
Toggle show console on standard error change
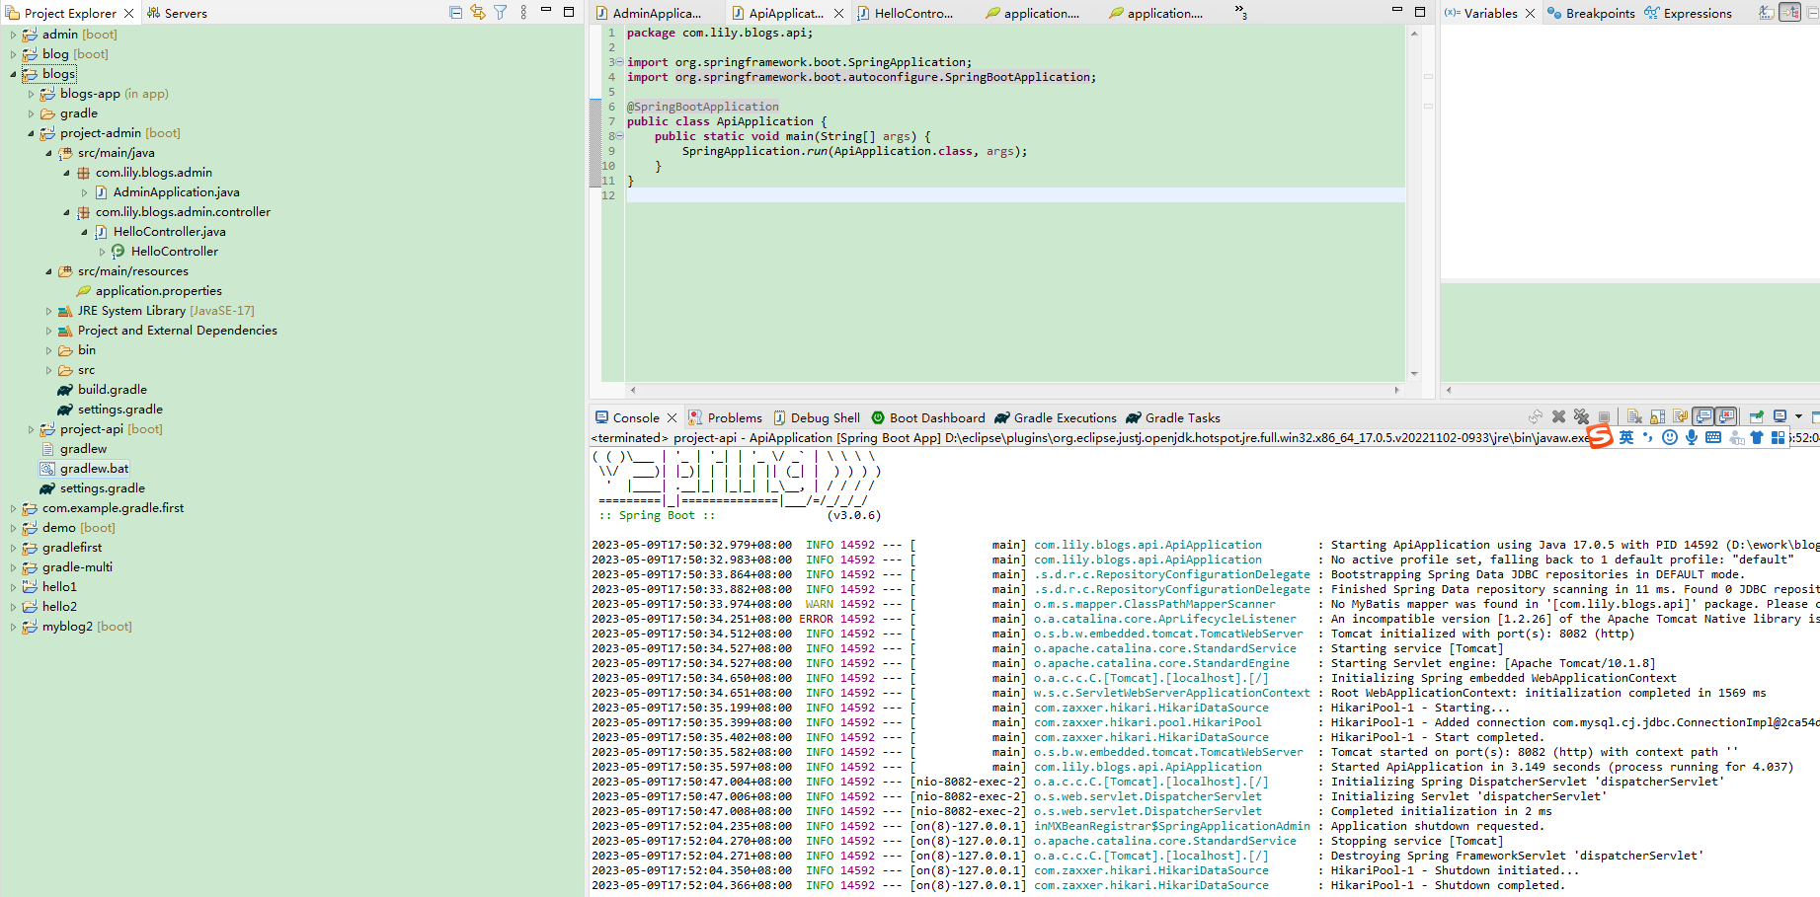1726,416
